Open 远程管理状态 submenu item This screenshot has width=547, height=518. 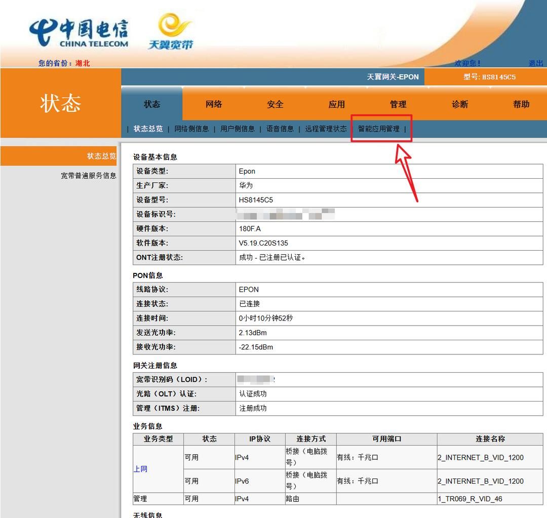(326, 129)
